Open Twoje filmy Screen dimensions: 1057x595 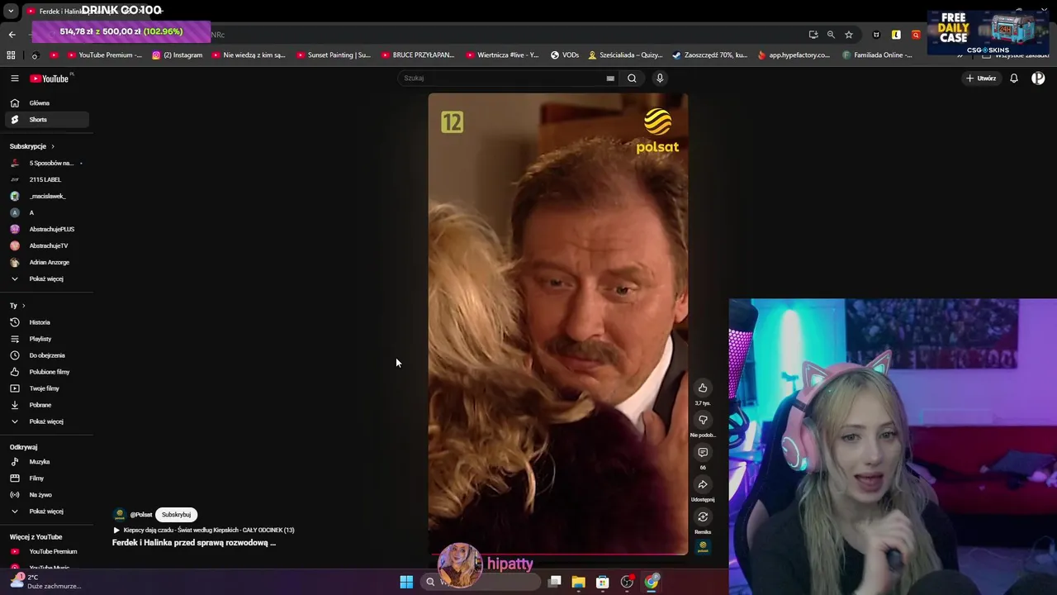point(46,388)
